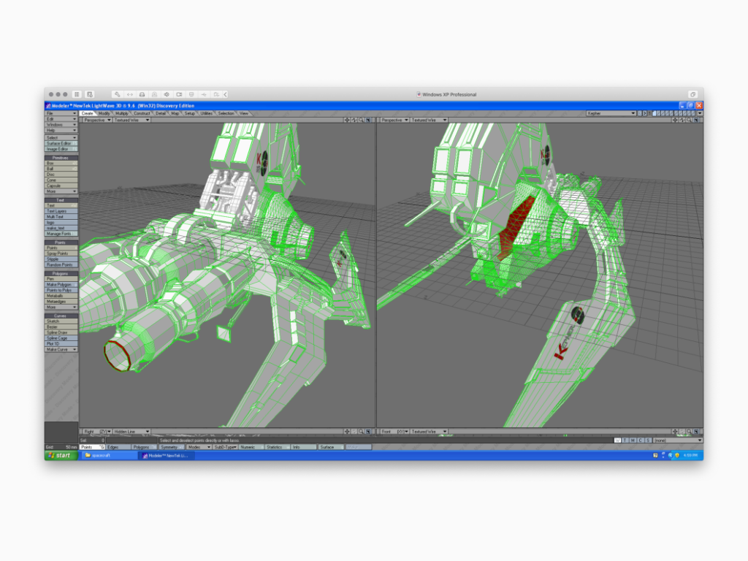This screenshot has height=561, width=748.
Task: Click the Modeler NewTek taskbar item
Action: tap(168, 456)
